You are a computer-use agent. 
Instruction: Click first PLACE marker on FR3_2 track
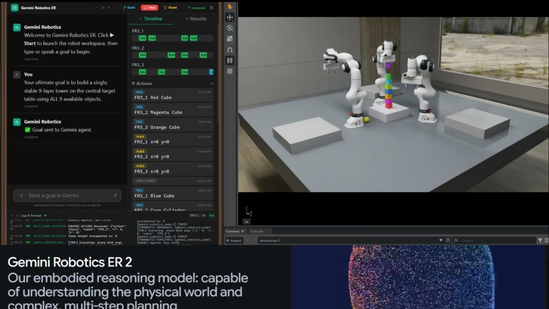(x=172, y=55)
